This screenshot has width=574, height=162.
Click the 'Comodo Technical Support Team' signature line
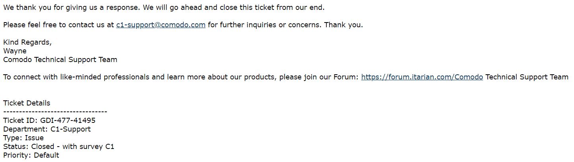60,60
